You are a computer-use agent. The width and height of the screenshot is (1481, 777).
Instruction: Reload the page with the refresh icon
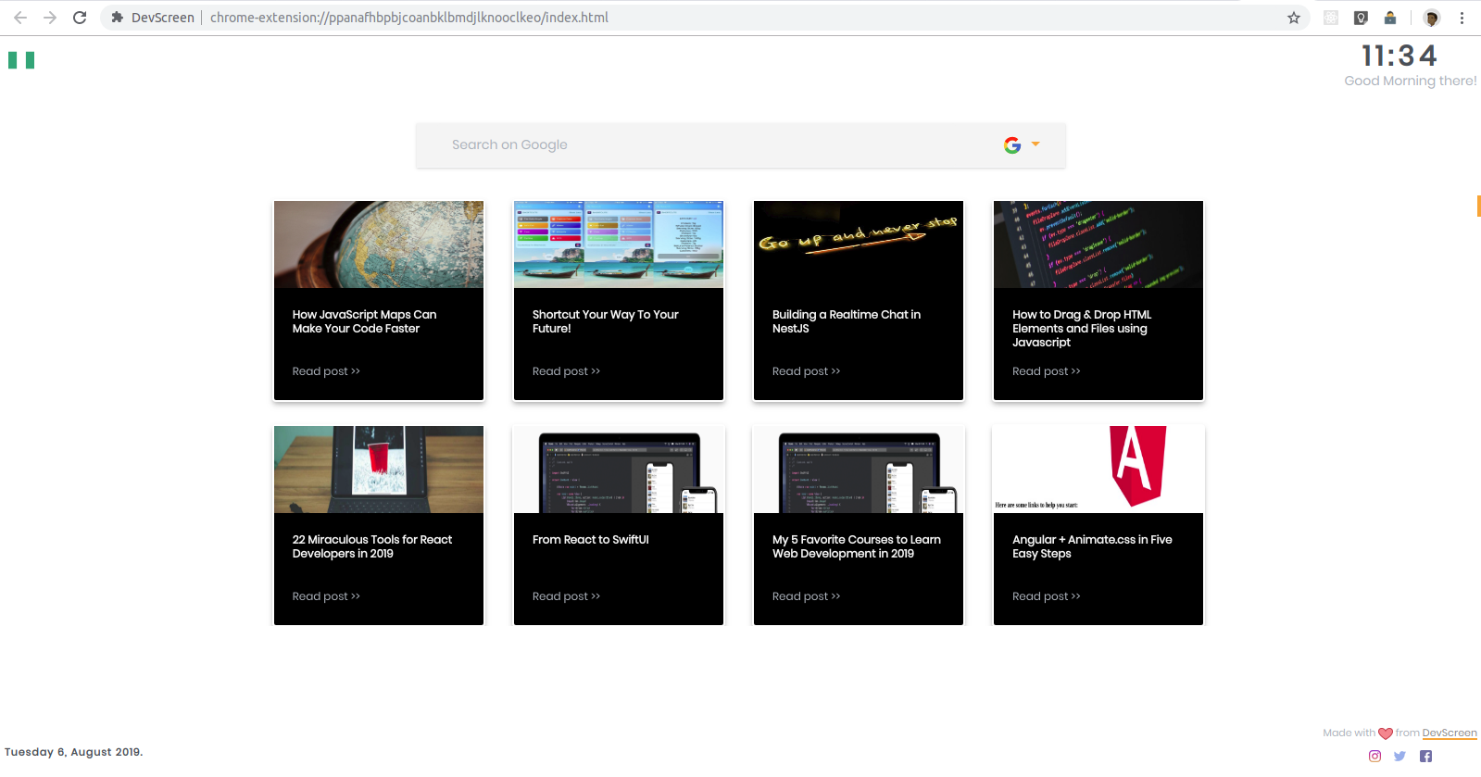coord(80,18)
